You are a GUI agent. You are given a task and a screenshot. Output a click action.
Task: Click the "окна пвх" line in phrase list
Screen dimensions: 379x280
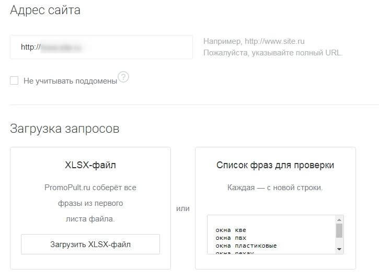pos(231,238)
